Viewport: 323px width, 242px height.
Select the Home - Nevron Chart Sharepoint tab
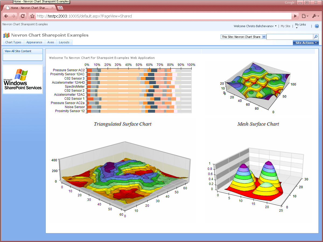click(x=29, y=8)
